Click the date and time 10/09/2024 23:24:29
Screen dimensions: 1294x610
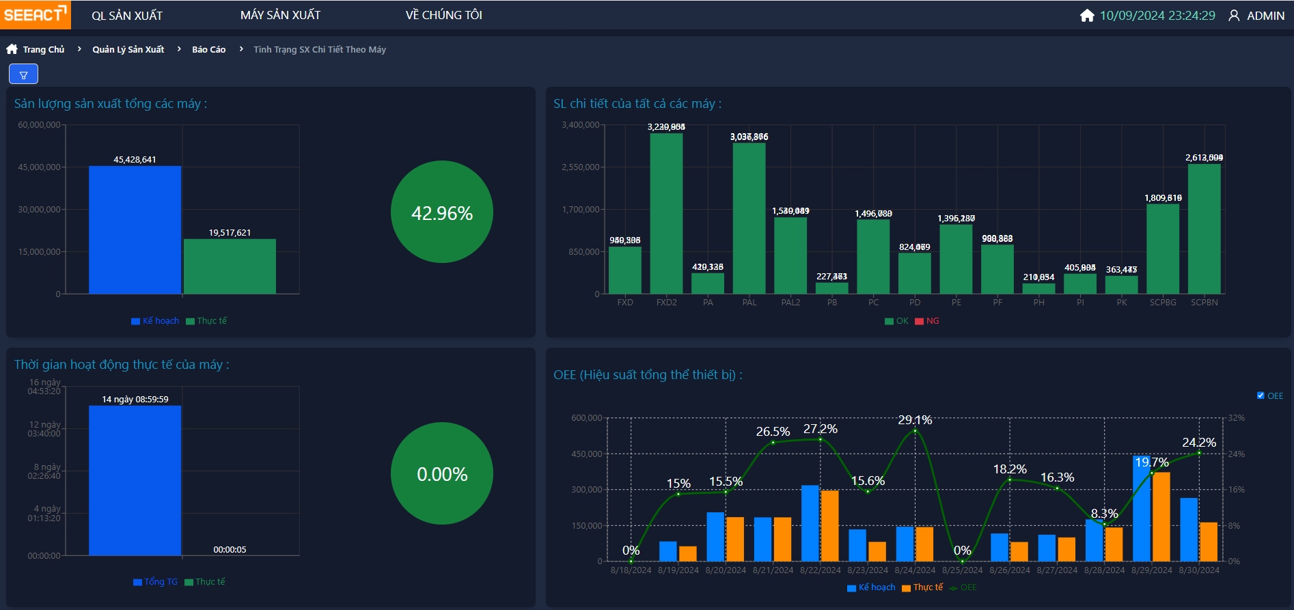(x=1157, y=15)
